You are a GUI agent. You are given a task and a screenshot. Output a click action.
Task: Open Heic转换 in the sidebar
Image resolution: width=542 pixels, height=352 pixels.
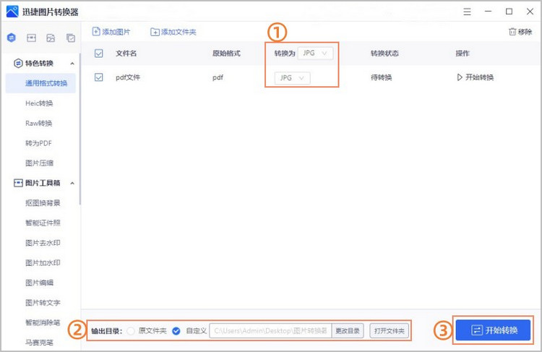[x=39, y=103]
